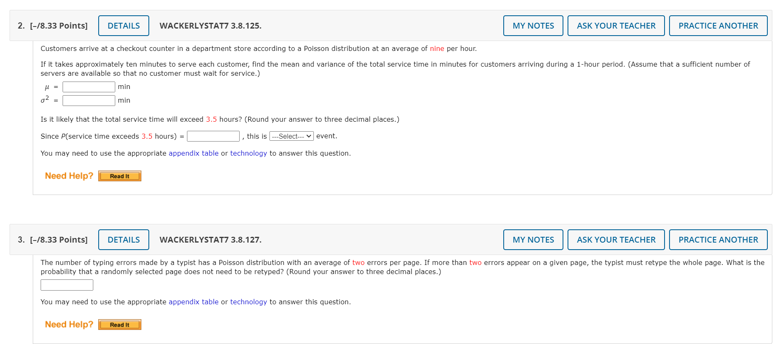
Task: Click PRACTICE ANOTHER for question 3
Action: coord(718,239)
